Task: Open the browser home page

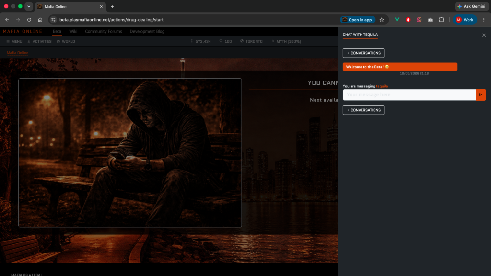Action: pos(40,19)
